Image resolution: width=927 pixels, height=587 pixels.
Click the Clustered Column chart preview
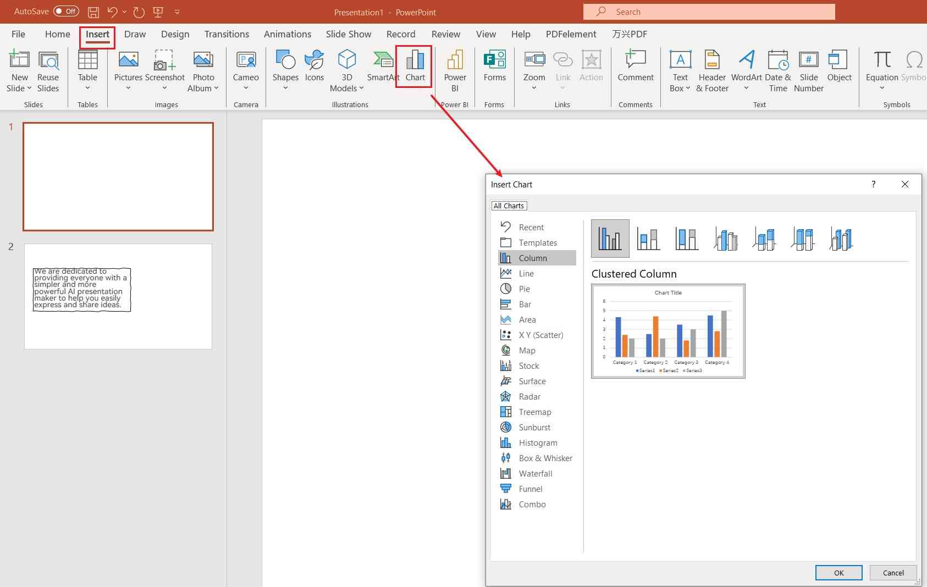point(668,331)
